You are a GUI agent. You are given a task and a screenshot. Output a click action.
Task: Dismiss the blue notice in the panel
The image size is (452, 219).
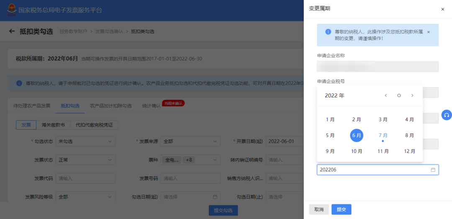pyautogui.click(x=429, y=32)
